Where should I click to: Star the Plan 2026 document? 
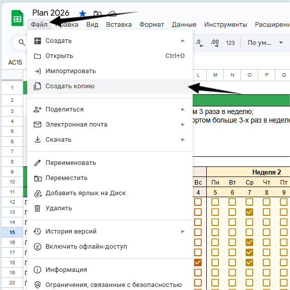[x=83, y=14]
